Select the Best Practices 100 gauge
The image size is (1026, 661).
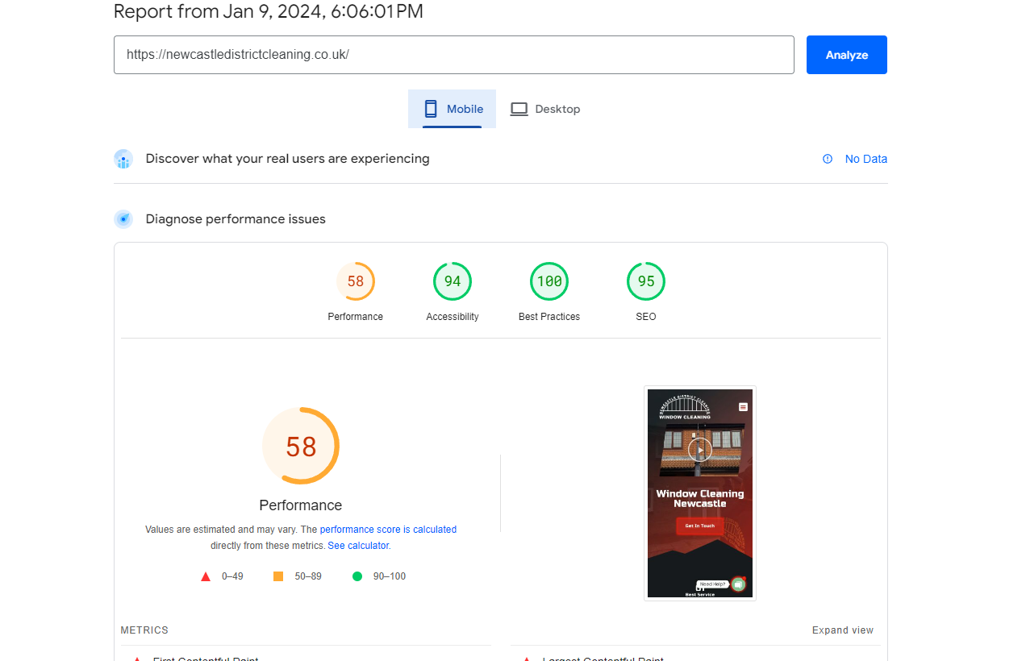click(x=549, y=281)
